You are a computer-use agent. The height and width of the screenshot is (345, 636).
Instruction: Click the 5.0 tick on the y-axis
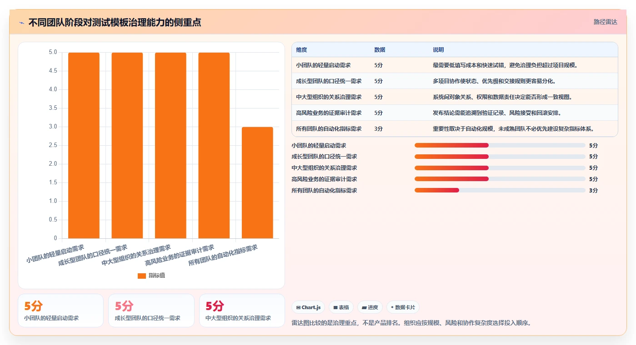(x=53, y=52)
